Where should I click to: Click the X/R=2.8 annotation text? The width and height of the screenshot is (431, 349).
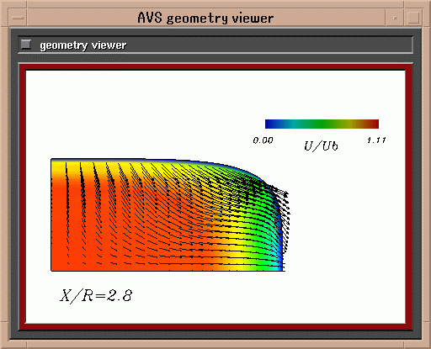(96, 295)
